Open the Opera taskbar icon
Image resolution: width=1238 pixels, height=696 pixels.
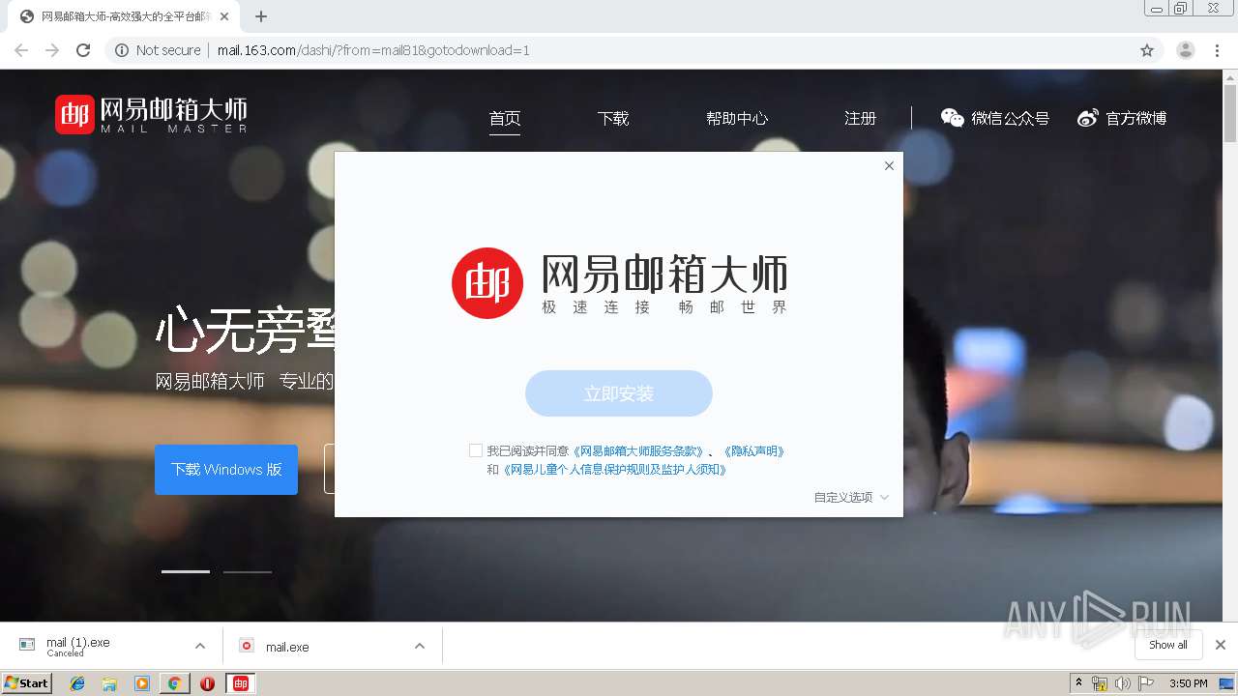pos(207,683)
